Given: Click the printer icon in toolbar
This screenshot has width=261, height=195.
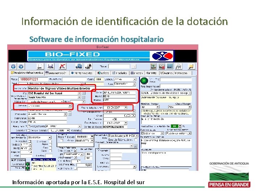Looking at the screenshot, I should pos(178,66).
